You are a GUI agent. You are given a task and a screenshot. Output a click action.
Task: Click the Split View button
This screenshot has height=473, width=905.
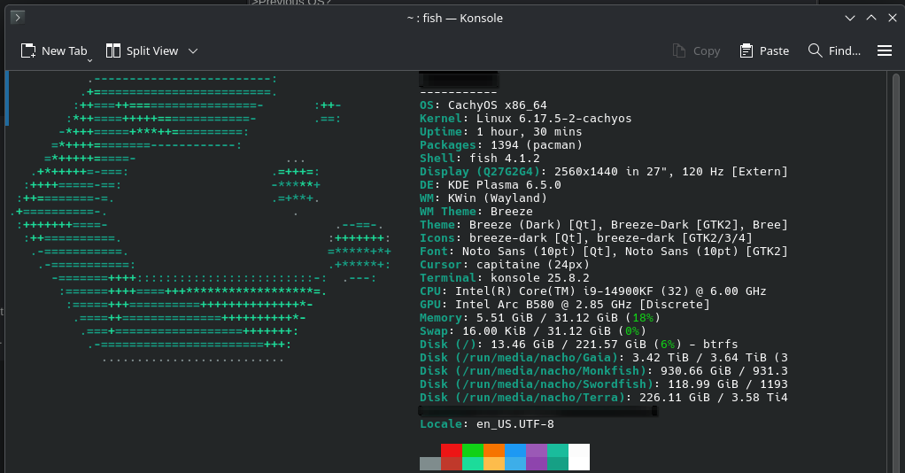point(142,50)
